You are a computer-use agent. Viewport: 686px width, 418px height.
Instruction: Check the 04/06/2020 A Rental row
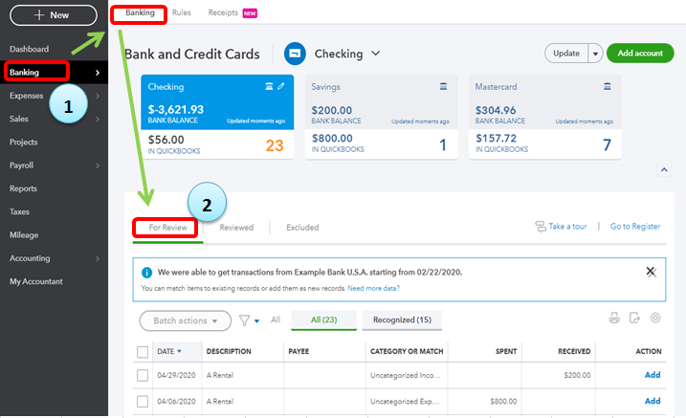point(143,402)
